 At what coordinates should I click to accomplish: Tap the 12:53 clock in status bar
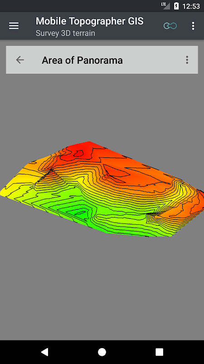point(191,6)
